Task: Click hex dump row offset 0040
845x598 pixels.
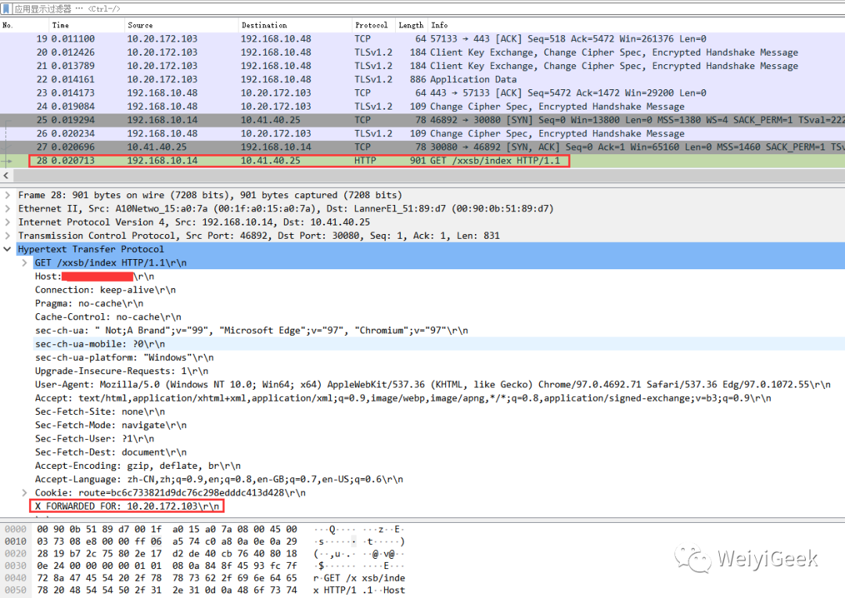Action: pos(15,578)
